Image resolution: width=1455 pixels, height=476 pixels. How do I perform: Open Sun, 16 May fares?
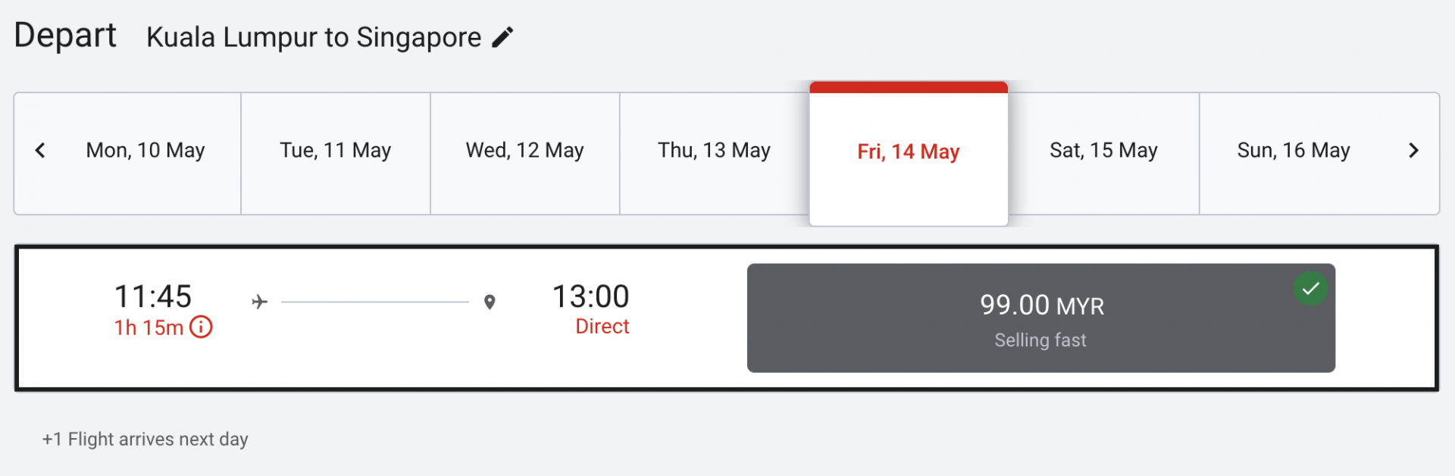[x=1293, y=150]
